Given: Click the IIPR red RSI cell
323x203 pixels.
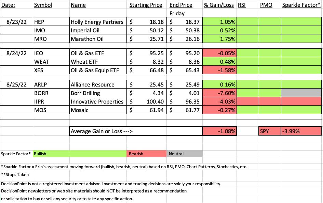Looking at the screenshot, I should pos(248,101).
